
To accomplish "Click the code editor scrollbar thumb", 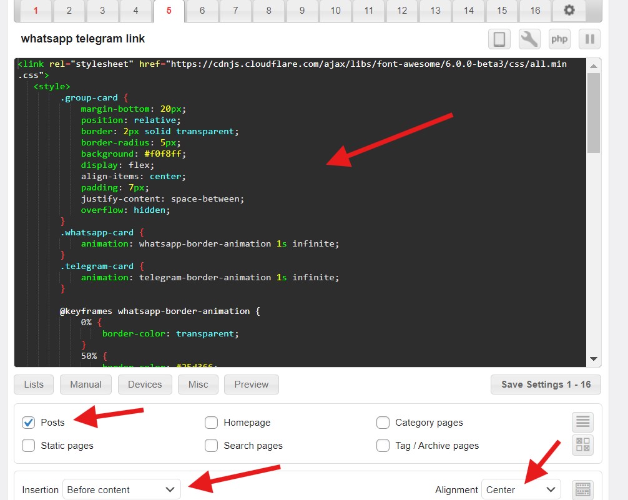I will click(x=594, y=113).
